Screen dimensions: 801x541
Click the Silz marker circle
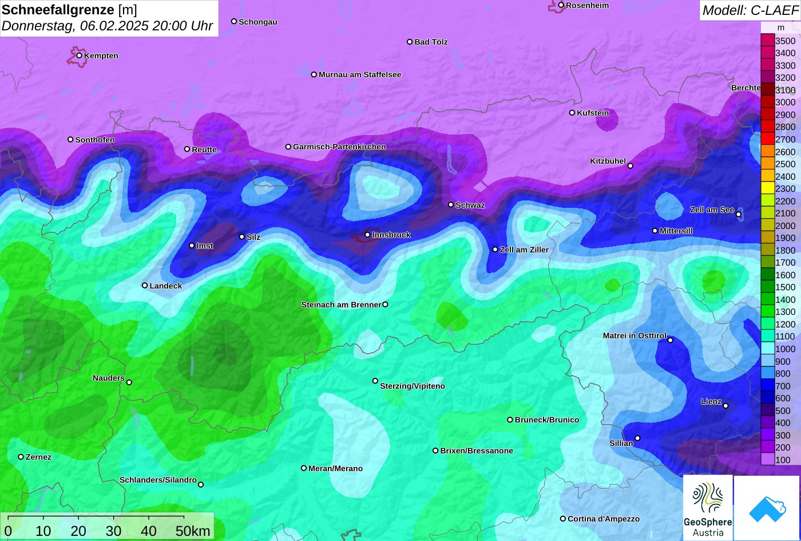[x=242, y=236]
